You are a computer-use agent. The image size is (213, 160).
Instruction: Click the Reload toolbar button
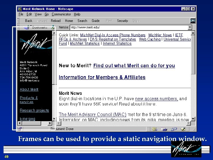pos(56,21)
